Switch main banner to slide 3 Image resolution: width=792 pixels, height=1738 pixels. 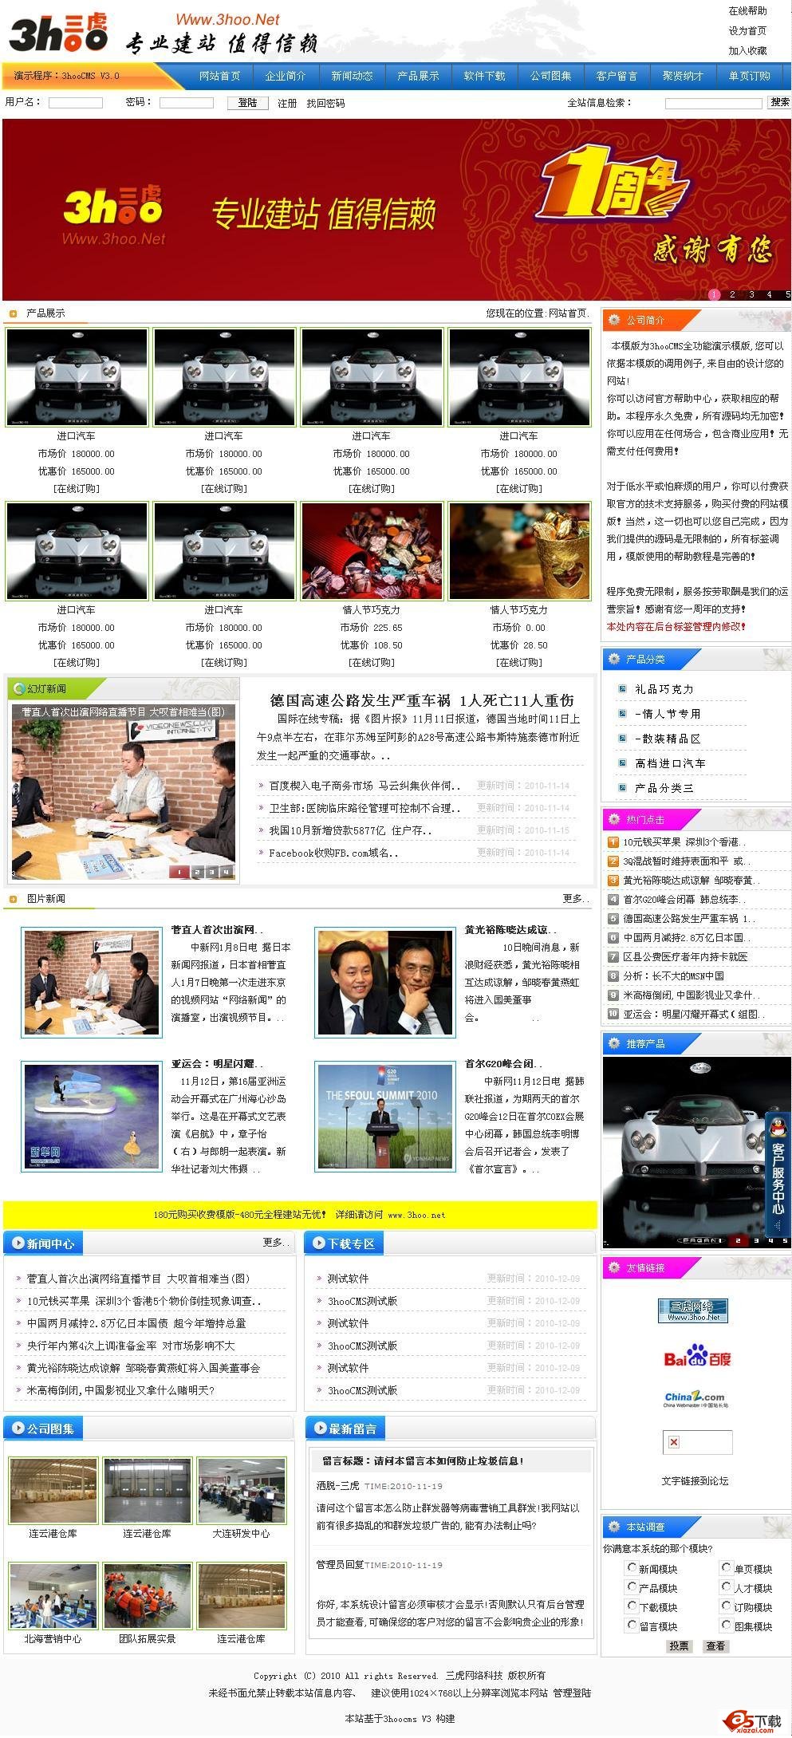click(751, 294)
